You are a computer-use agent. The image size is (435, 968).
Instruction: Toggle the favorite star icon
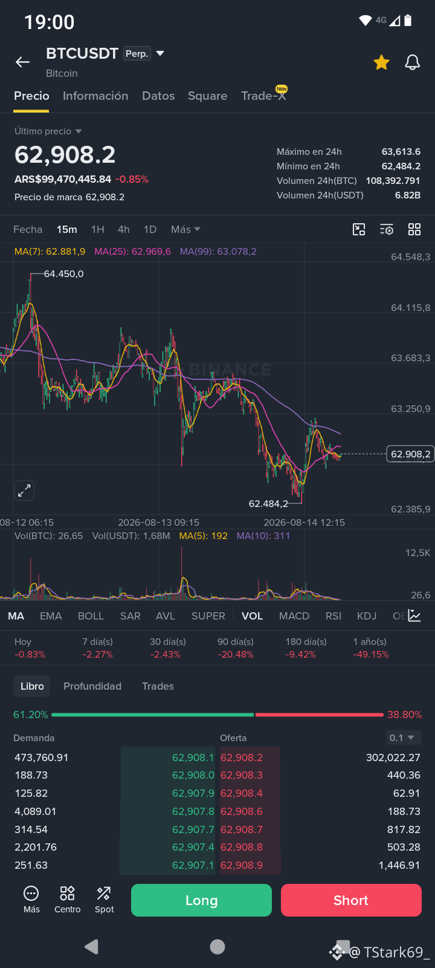(x=381, y=62)
